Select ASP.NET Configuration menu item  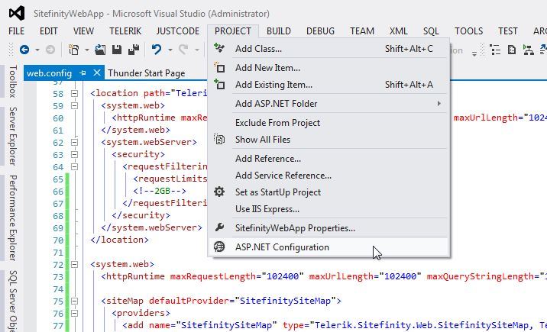282,247
